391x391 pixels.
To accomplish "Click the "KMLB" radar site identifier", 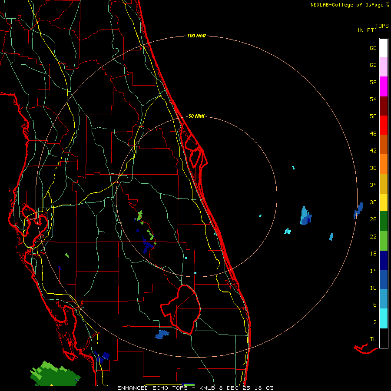I will 208,388.
